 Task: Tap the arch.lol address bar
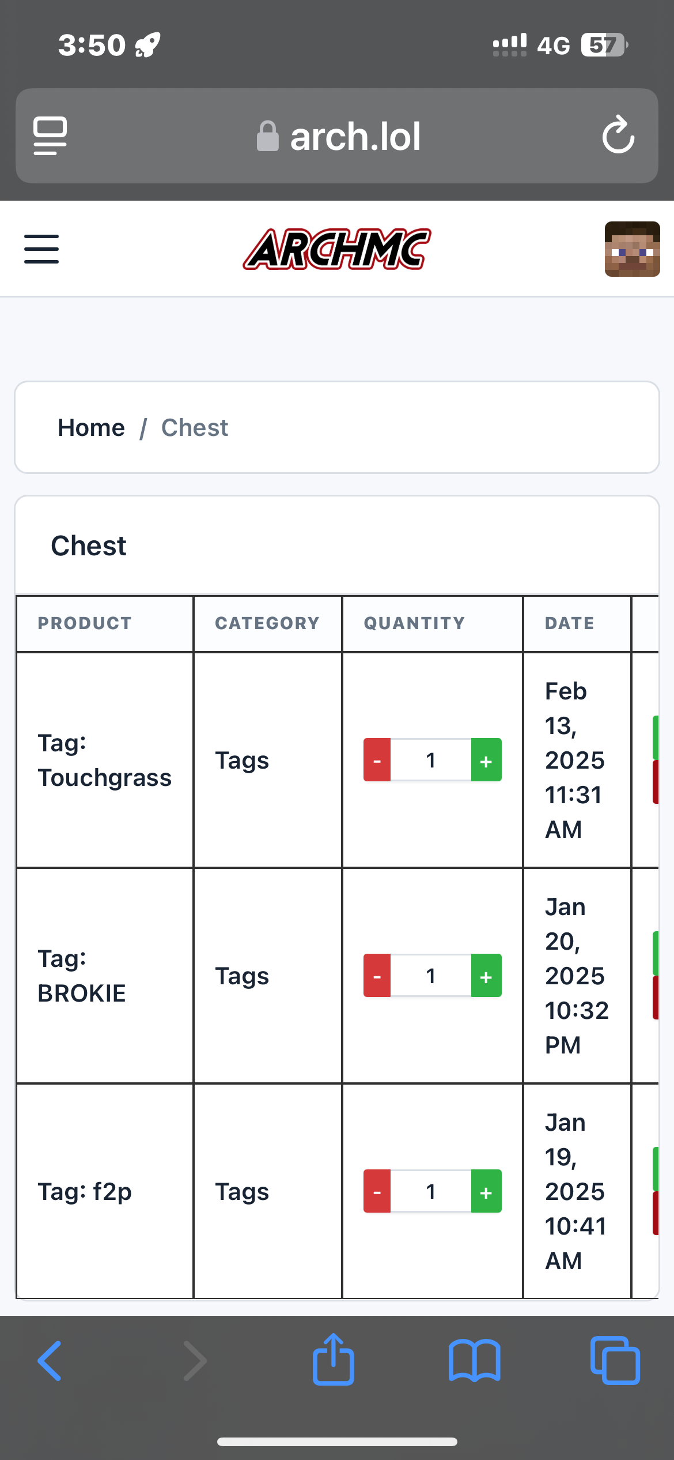[x=337, y=136]
